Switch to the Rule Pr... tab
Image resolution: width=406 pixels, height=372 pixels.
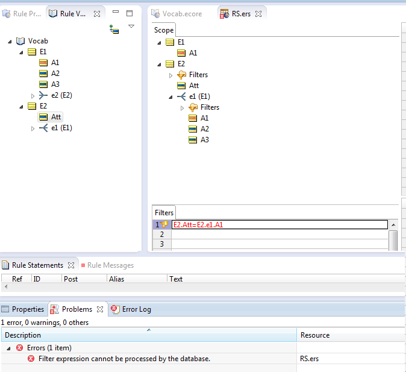click(22, 14)
